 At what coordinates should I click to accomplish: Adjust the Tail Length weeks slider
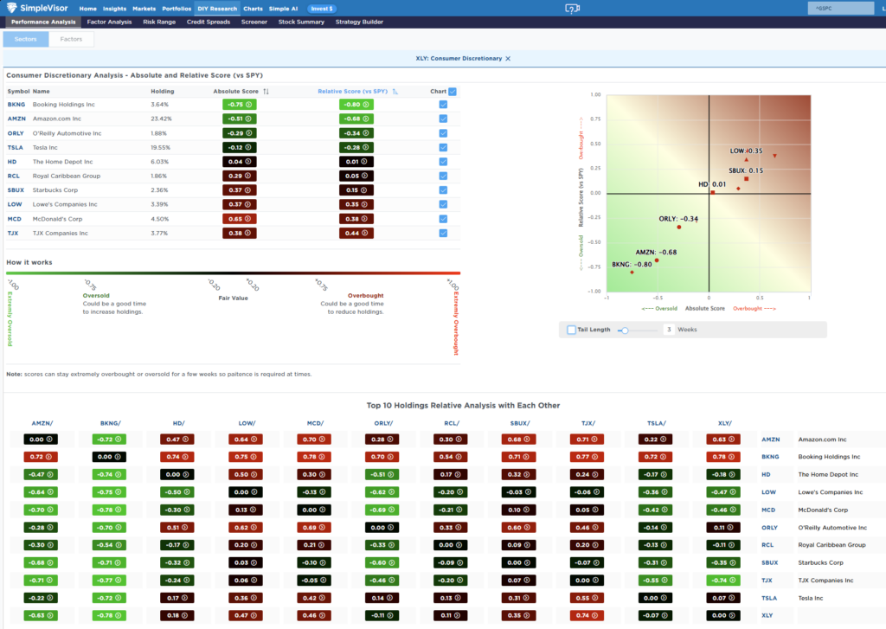pos(624,330)
